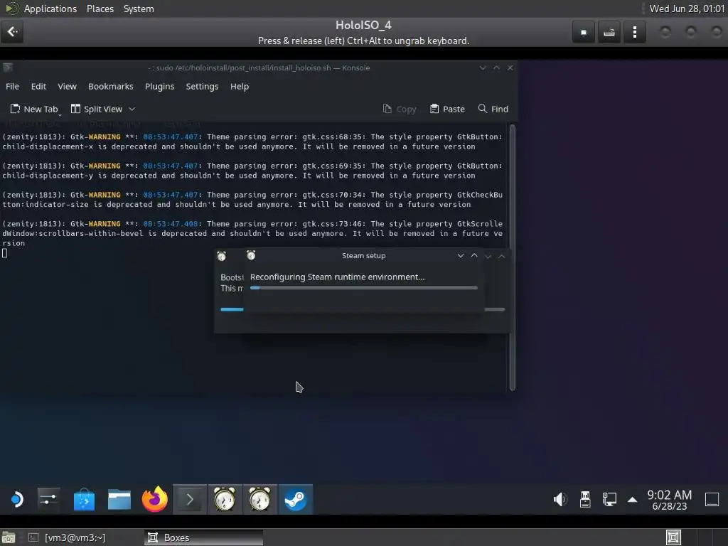Launch Firefox from the taskbar
This screenshot has height=546, width=728.
154,500
